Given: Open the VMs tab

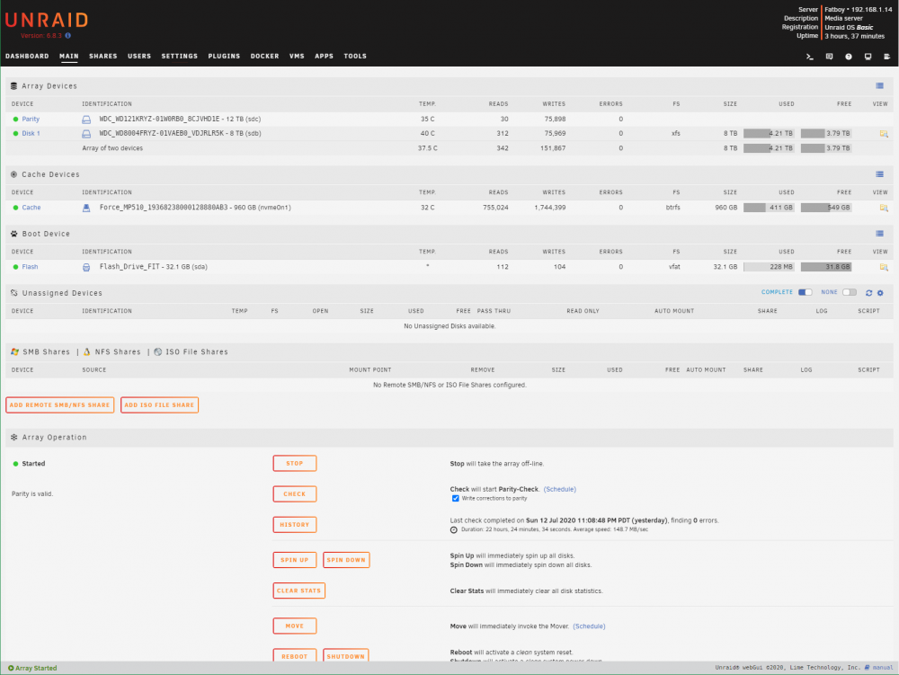Looking at the screenshot, I should click(x=297, y=56).
